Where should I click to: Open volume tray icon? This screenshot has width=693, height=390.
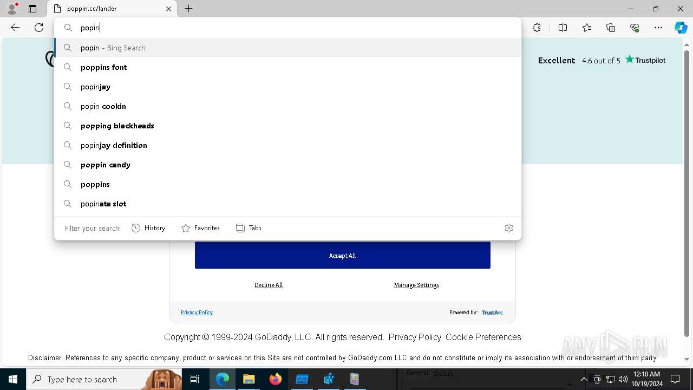(x=623, y=379)
